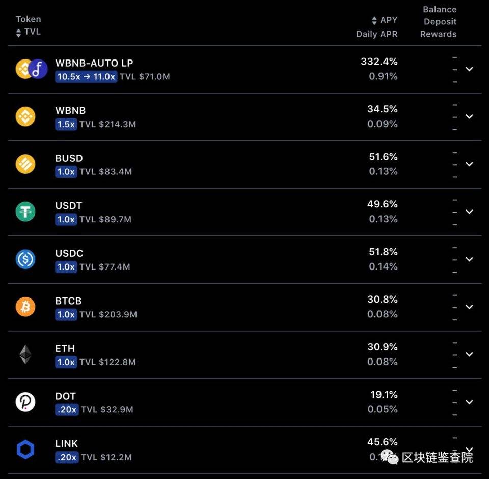489x479 pixels.
Task: Click the green USDT Tether icon
Action: click(x=25, y=212)
